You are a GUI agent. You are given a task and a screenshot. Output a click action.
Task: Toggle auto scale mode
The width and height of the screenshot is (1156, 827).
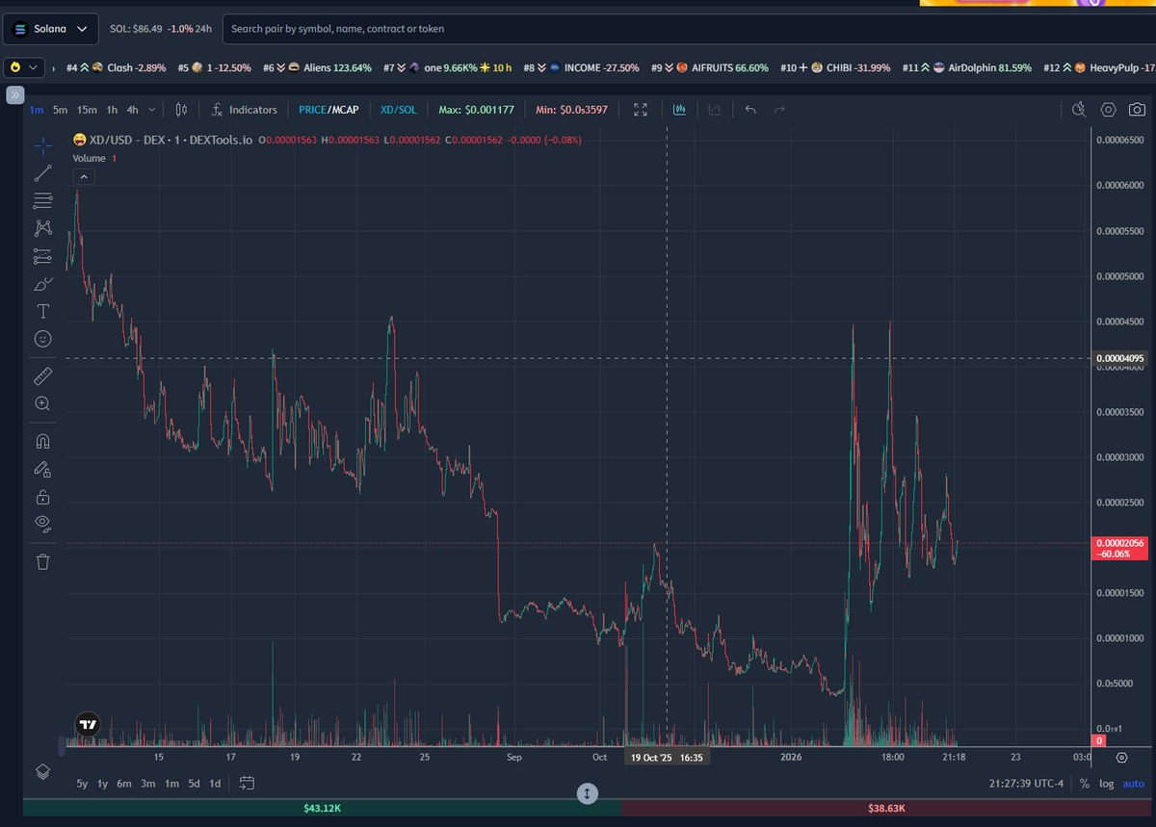pyautogui.click(x=1134, y=784)
